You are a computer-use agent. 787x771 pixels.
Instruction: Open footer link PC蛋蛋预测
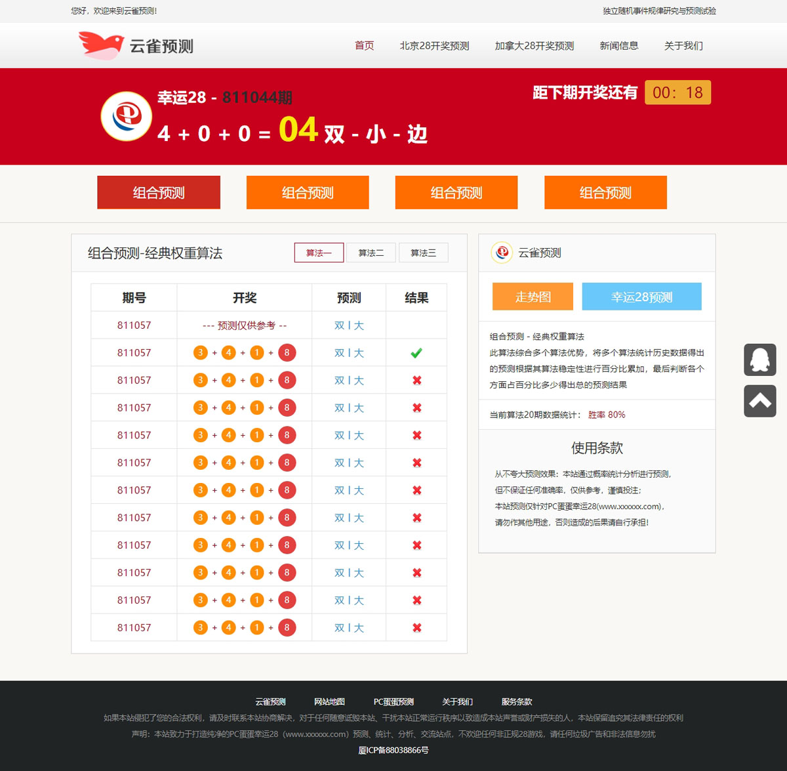pos(393,701)
